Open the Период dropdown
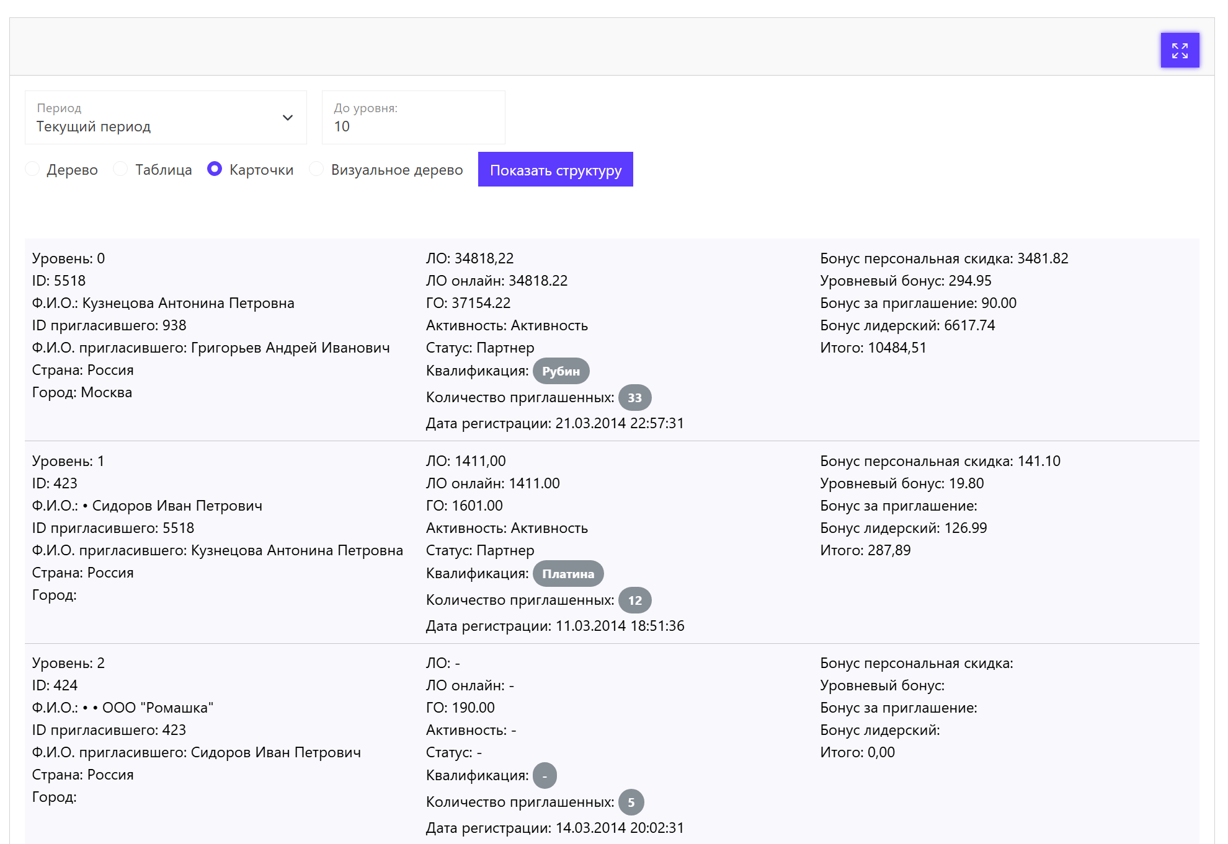This screenshot has width=1228, height=844. pyautogui.click(x=165, y=118)
